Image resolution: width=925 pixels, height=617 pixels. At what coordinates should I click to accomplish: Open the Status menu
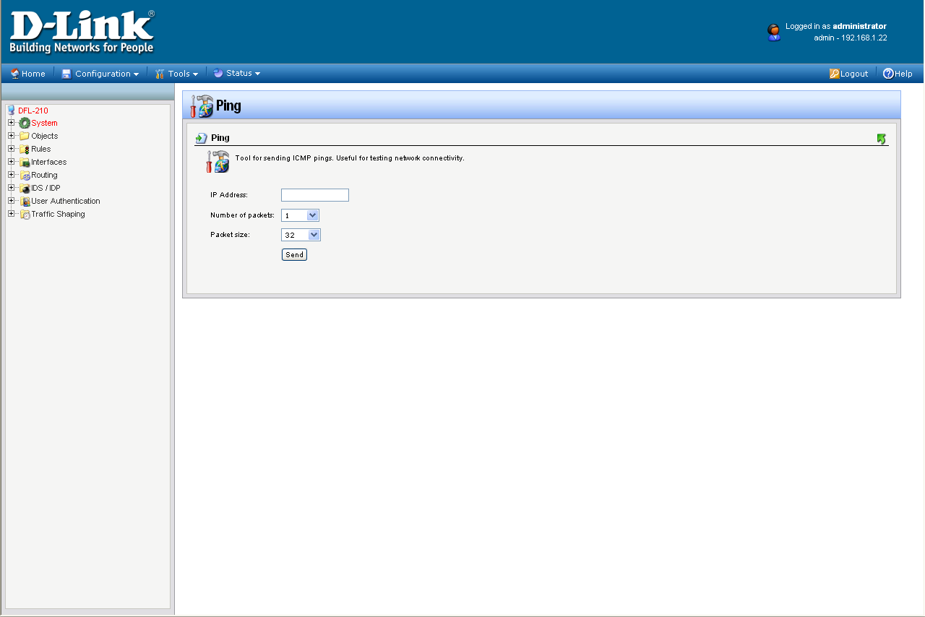point(236,73)
